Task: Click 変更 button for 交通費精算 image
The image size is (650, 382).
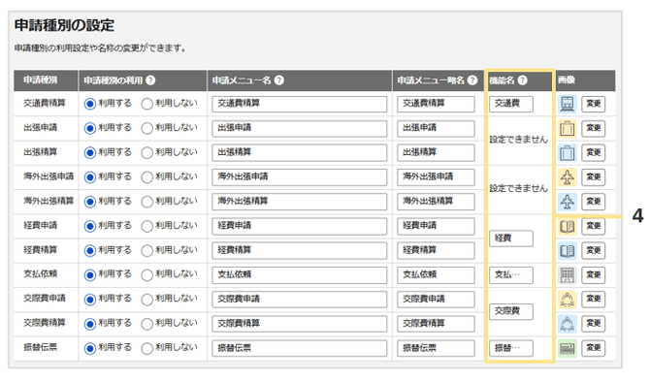Action: click(593, 104)
